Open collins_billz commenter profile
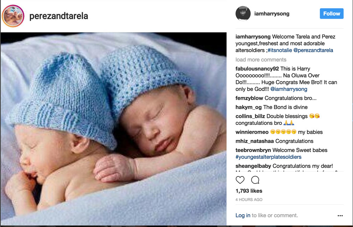This screenshot has width=353, height=227. pos(250,116)
